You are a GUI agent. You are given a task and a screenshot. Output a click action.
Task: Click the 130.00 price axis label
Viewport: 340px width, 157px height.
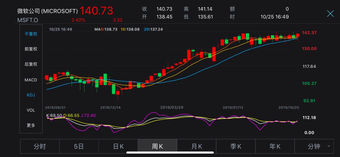pyautogui.click(x=309, y=48)
